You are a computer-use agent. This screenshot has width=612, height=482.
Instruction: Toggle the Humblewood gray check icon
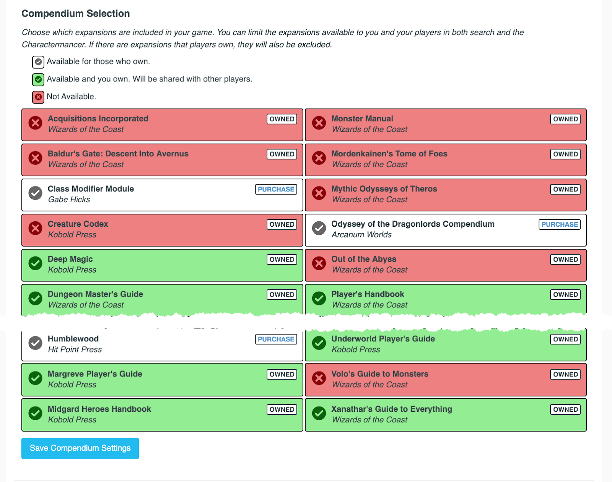pyautogui.click(x=36, y=343)
